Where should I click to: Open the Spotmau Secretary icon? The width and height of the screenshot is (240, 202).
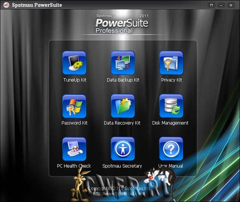coord(123,149)
